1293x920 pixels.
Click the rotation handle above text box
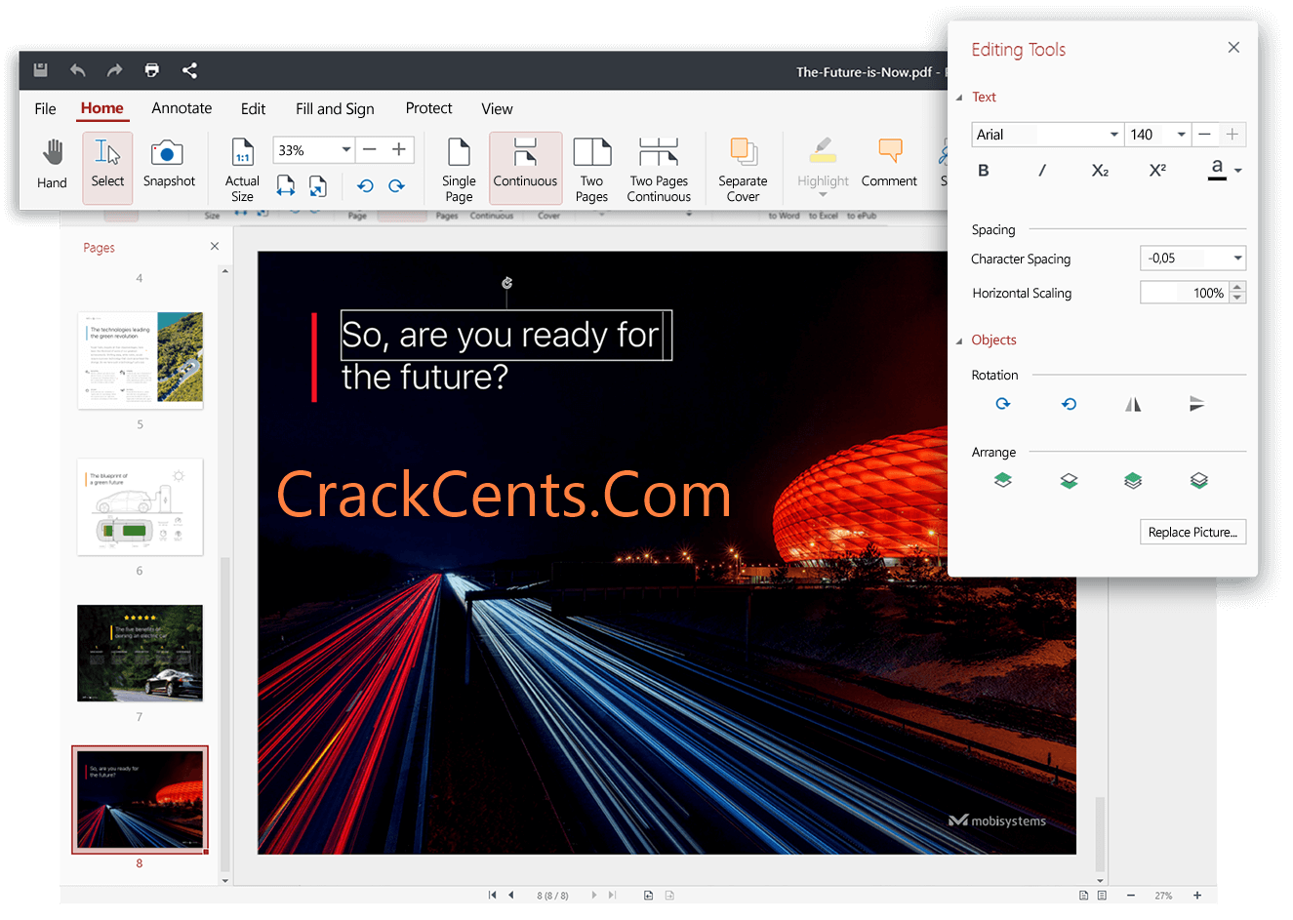[x=506, y=283]
